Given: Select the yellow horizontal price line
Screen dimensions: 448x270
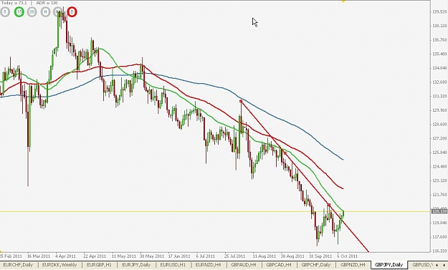Looking at the screenshot, I should 215,211.
